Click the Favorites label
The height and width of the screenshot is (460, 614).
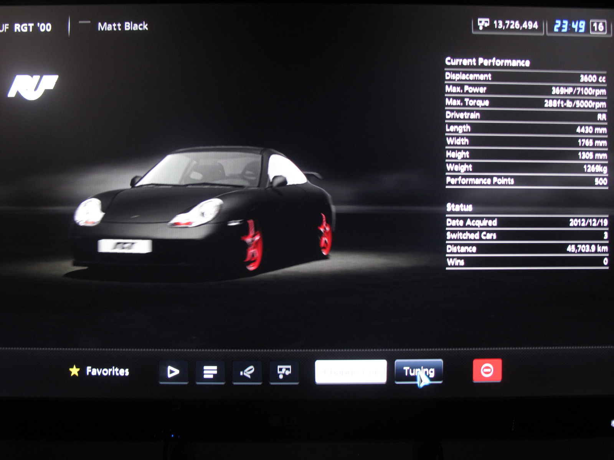(107, 371)
